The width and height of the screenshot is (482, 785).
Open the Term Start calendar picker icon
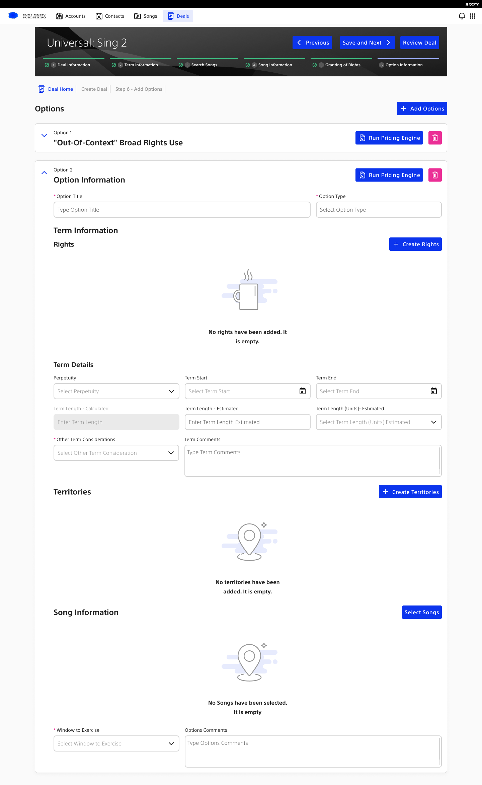click(303, 391)
